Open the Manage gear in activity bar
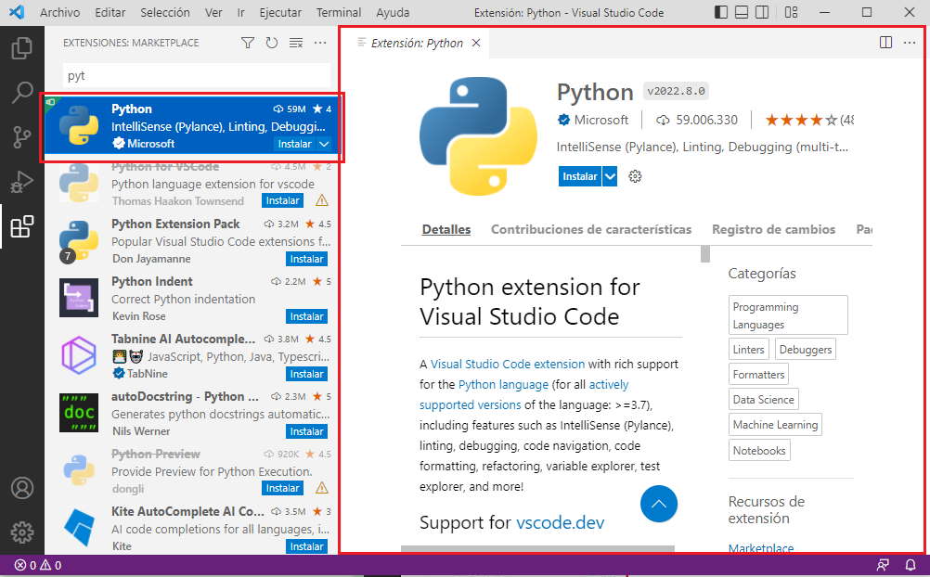The image size is (930, 577). tap(22, 532)
